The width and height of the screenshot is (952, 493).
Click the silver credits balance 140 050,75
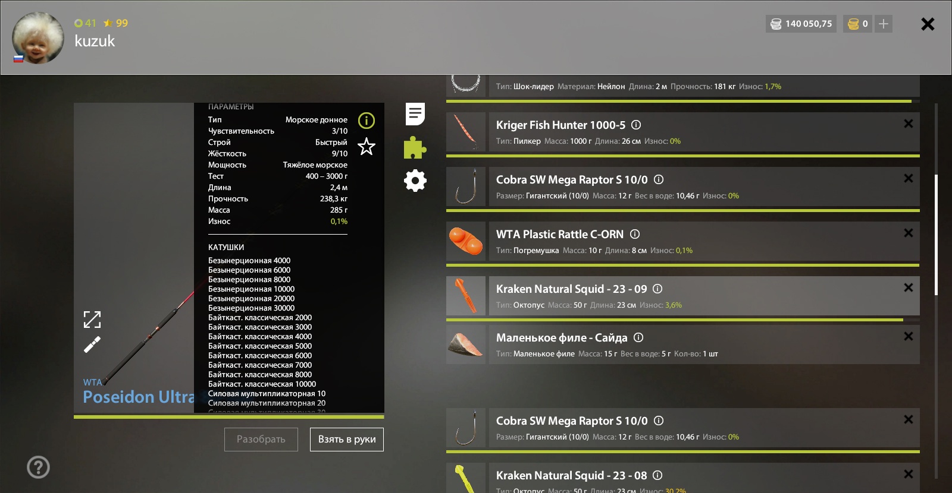coord(801,24)
